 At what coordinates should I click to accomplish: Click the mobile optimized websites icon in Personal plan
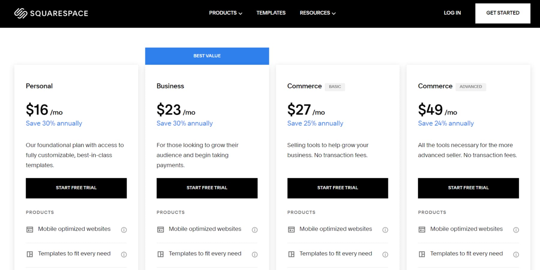[x=29, y=229]
